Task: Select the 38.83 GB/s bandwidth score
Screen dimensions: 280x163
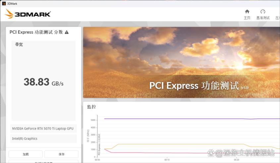Action: (43, 82)
